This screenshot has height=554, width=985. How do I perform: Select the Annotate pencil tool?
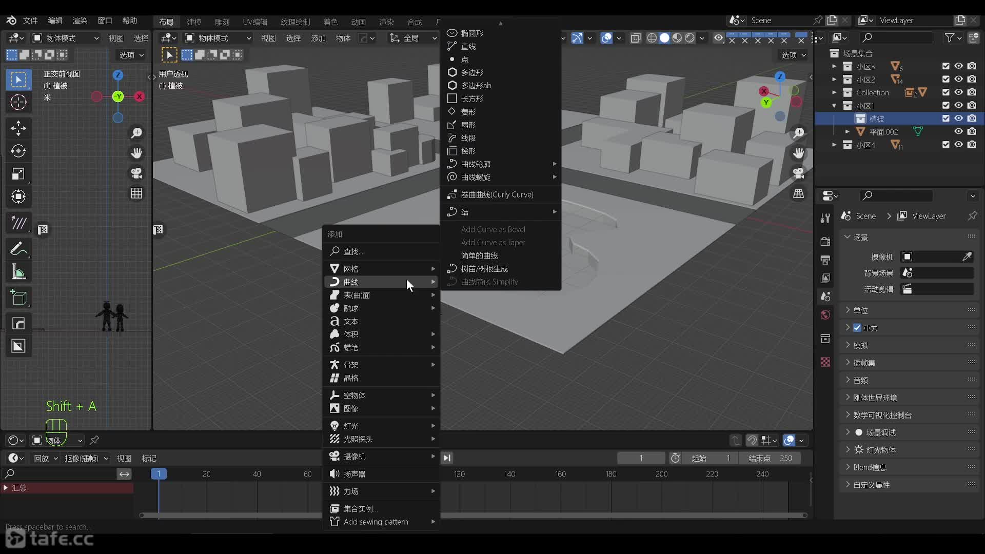coord(18,249)
